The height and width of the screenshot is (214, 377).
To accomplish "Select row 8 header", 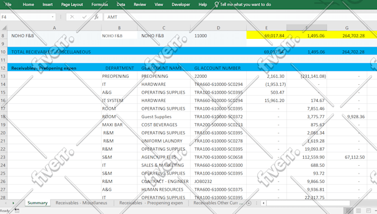I will point(3,35).
